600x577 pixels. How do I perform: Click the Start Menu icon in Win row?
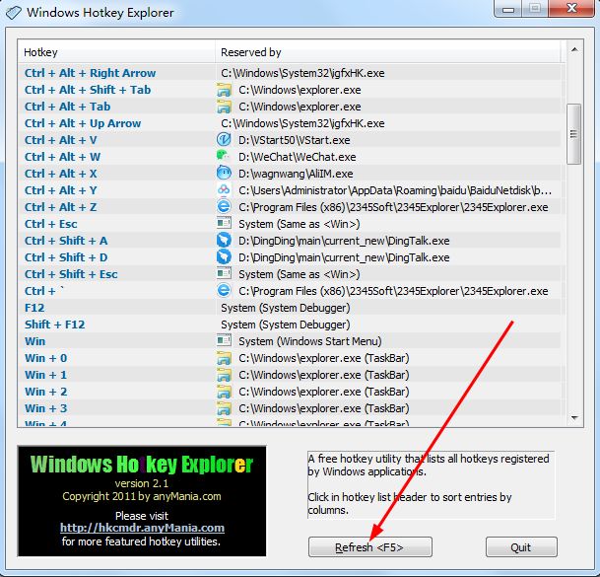tap(224, 341)
